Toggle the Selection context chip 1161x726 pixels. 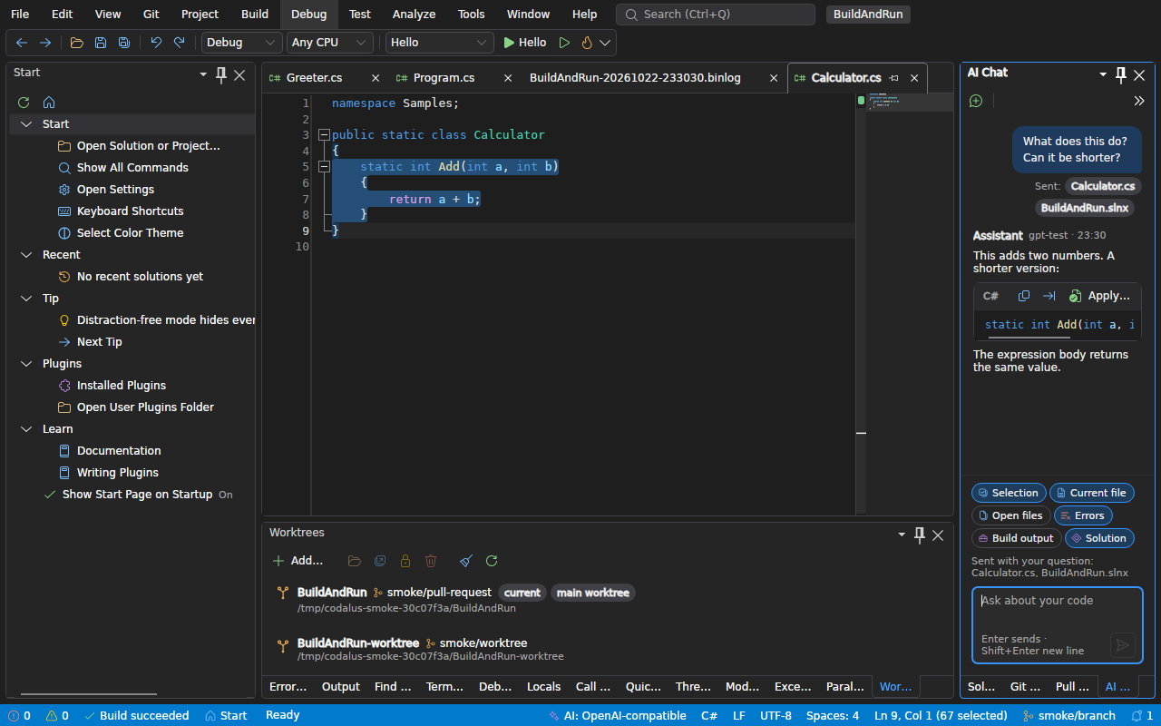(x=1009, y=493)
